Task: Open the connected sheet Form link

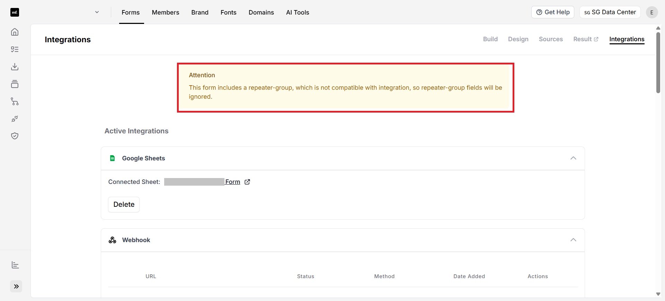Action: (x=233, y=182)
